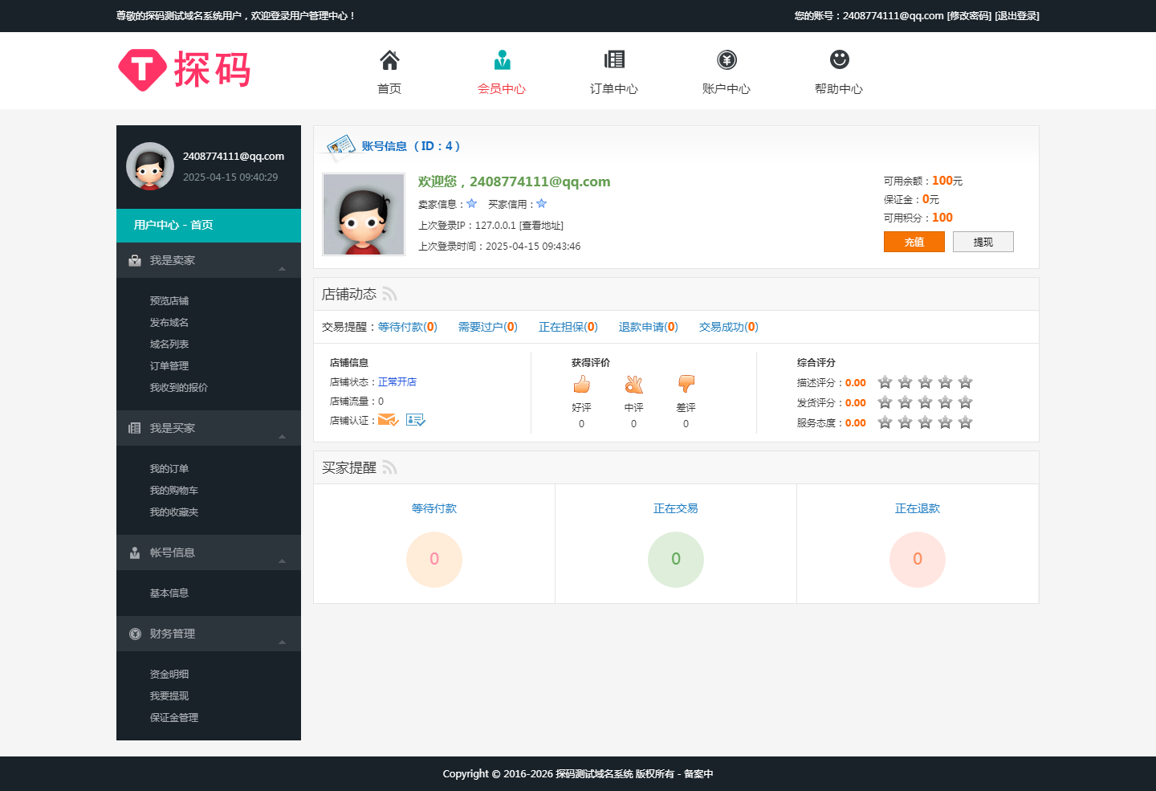Click the large profile avatar image
1156x791 pixels.
point(364,214)
